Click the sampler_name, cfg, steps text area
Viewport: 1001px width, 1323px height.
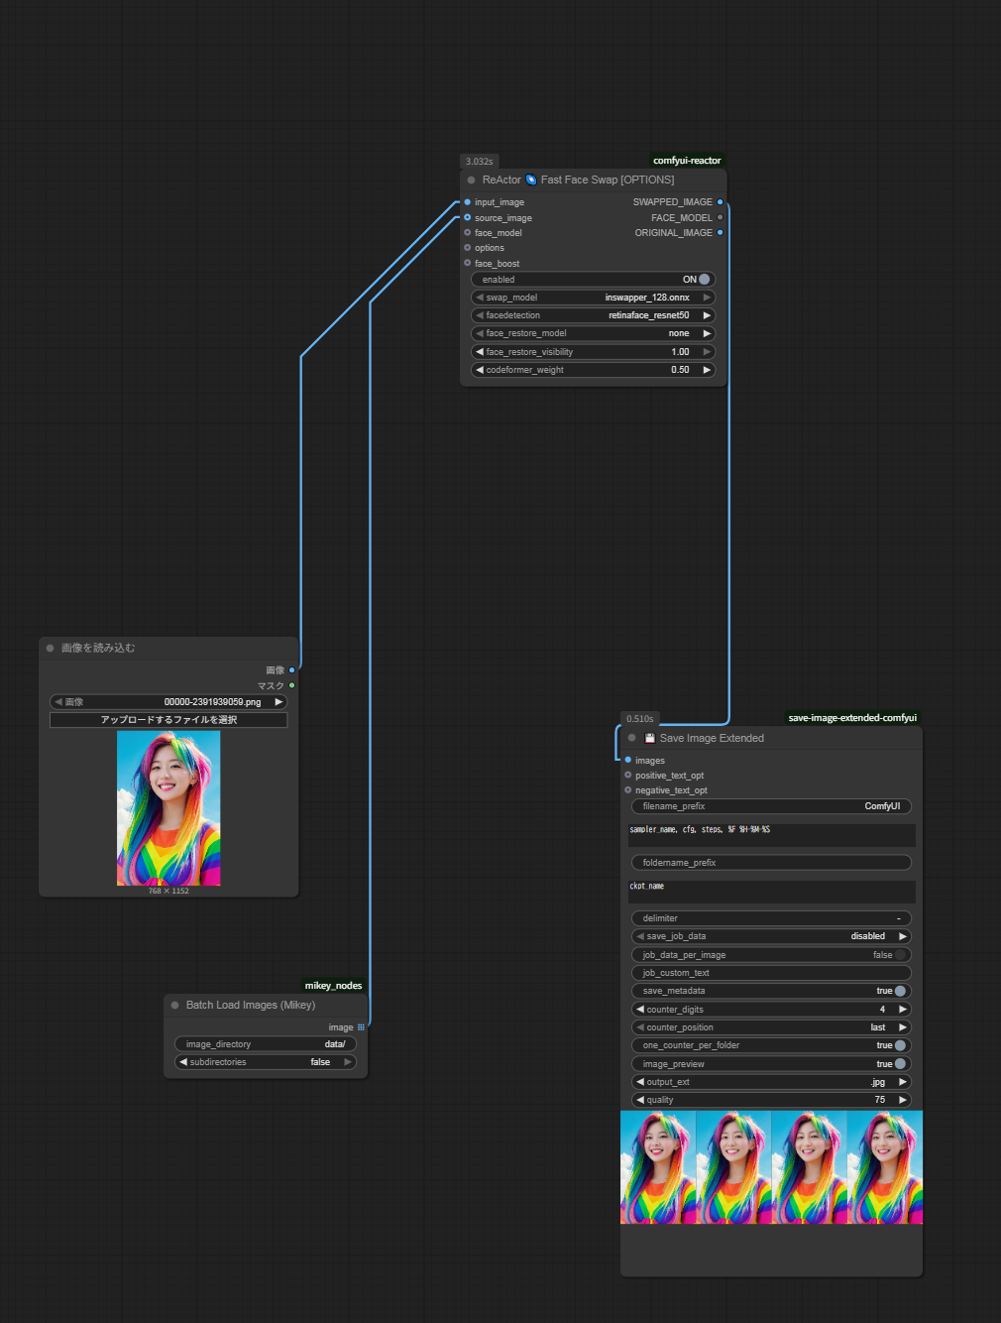pos(771,835)
